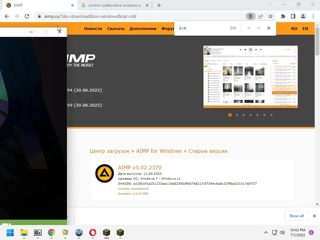The height and width of the screenshot is (240, 320).
Task: Go back to the previous page in Chrome
Action: pyautogui.click(x=7, y=16)
